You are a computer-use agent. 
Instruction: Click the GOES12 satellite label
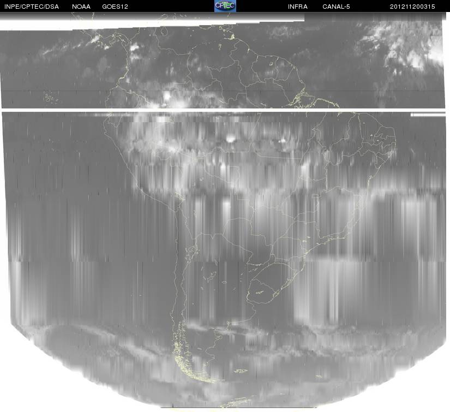pos(115,7)
